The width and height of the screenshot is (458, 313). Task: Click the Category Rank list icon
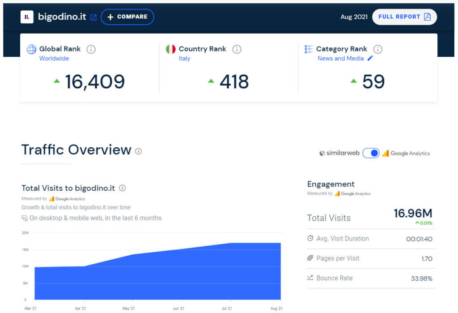pos(309,49)
